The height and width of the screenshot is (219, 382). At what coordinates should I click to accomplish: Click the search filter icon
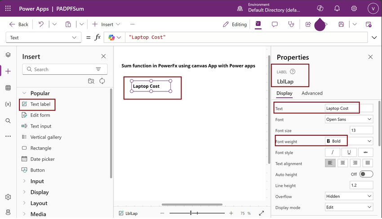click(98, 69)
